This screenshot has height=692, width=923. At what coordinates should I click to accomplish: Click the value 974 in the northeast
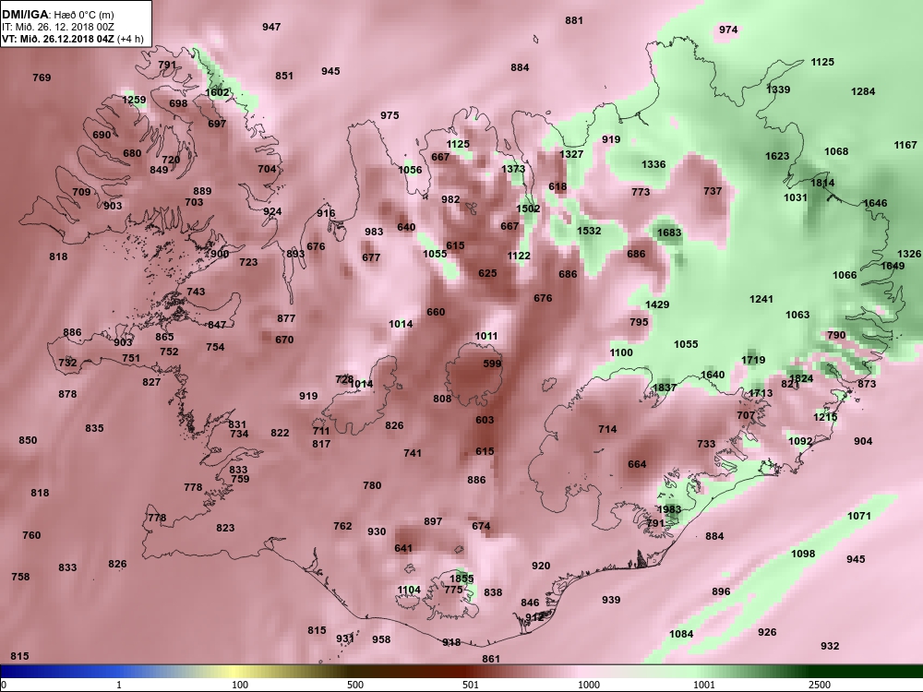(x=728, y=30)
